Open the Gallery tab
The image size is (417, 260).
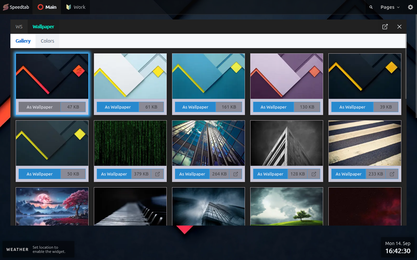23,41
